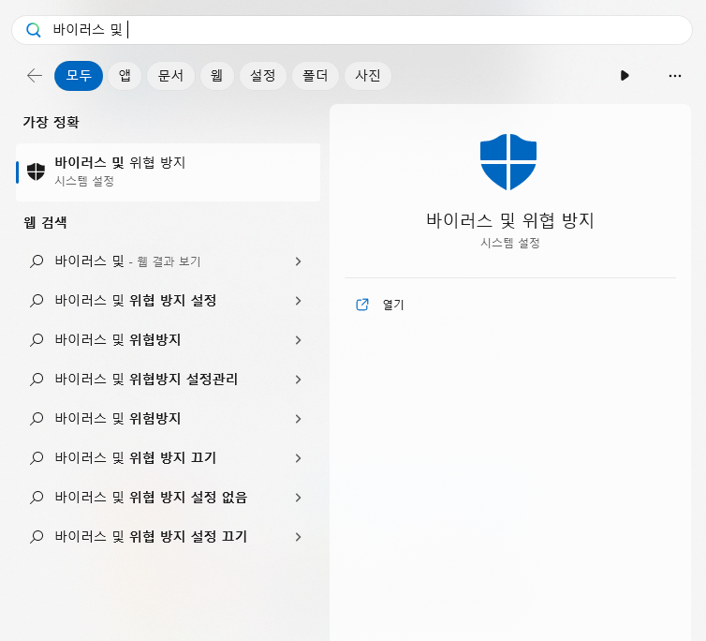Image resolution: width=706 pixels, height=641 pixels.
Task: Click the black shield icon in best match
Action: coord(36,171)
